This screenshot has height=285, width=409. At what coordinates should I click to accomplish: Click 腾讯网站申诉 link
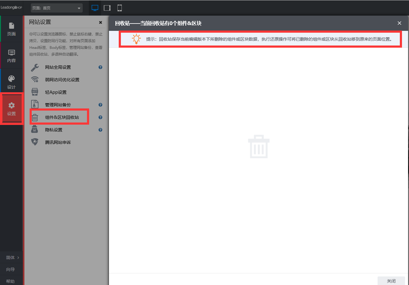(58, 142)
